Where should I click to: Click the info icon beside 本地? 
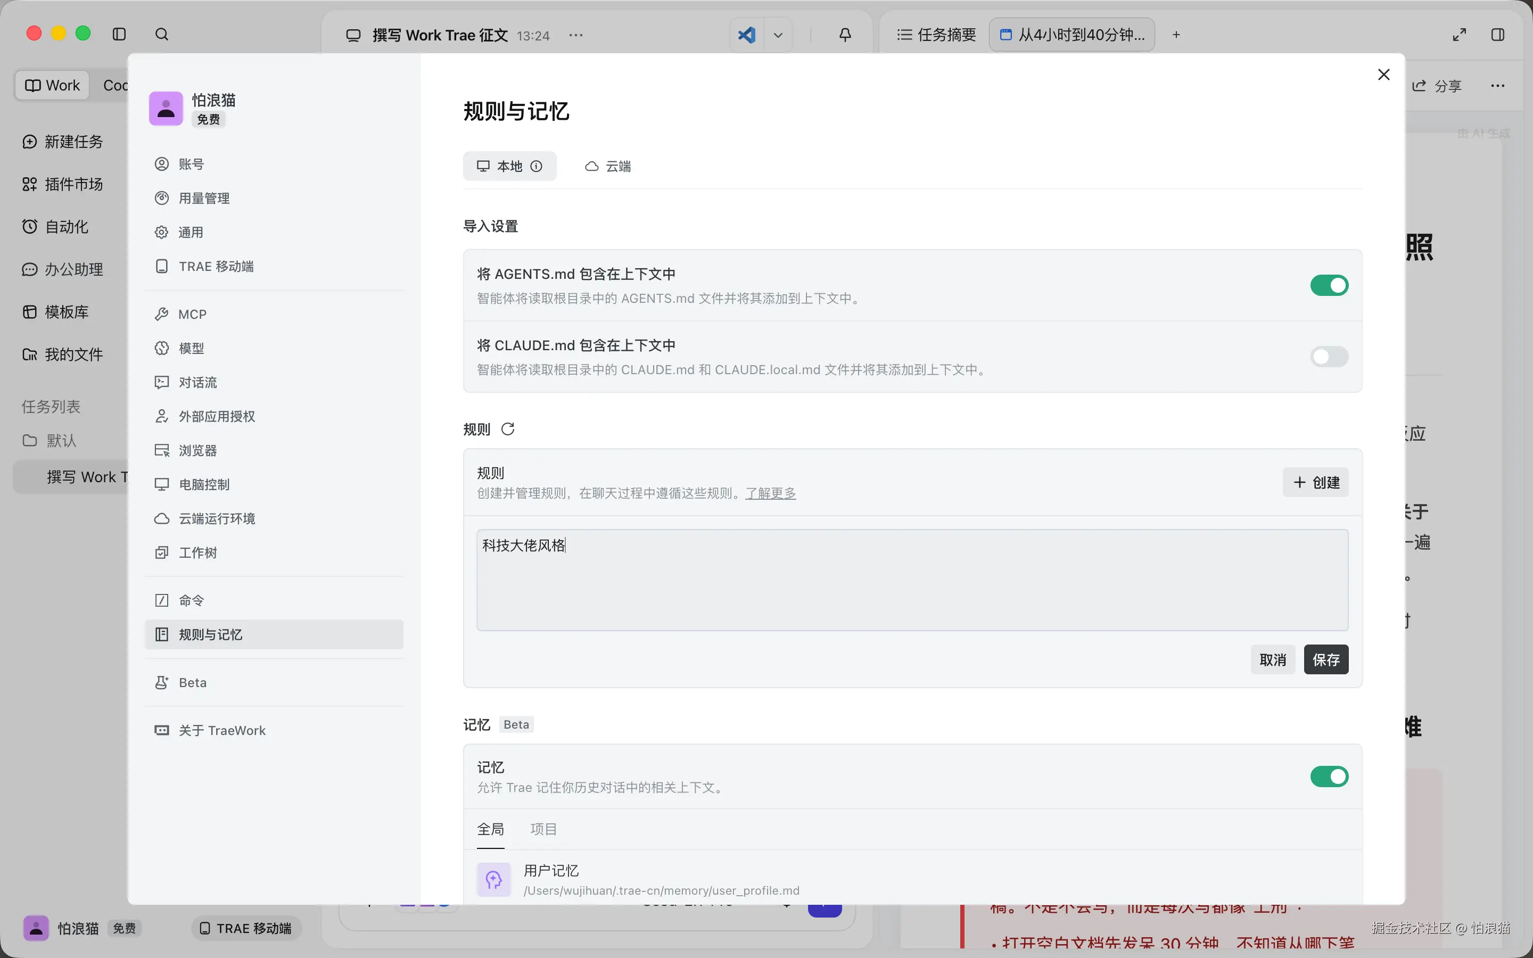[537, 166]
